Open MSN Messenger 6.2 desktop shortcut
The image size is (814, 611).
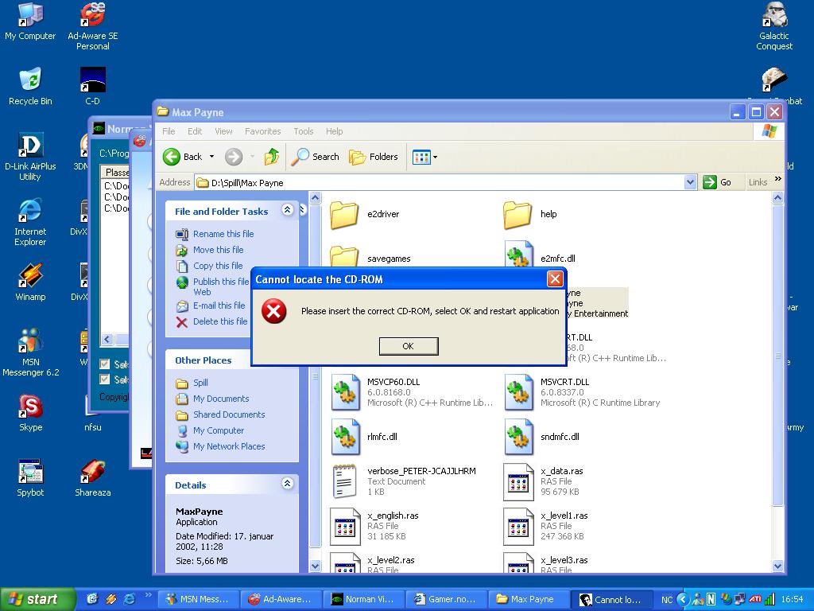coord(30,352)
